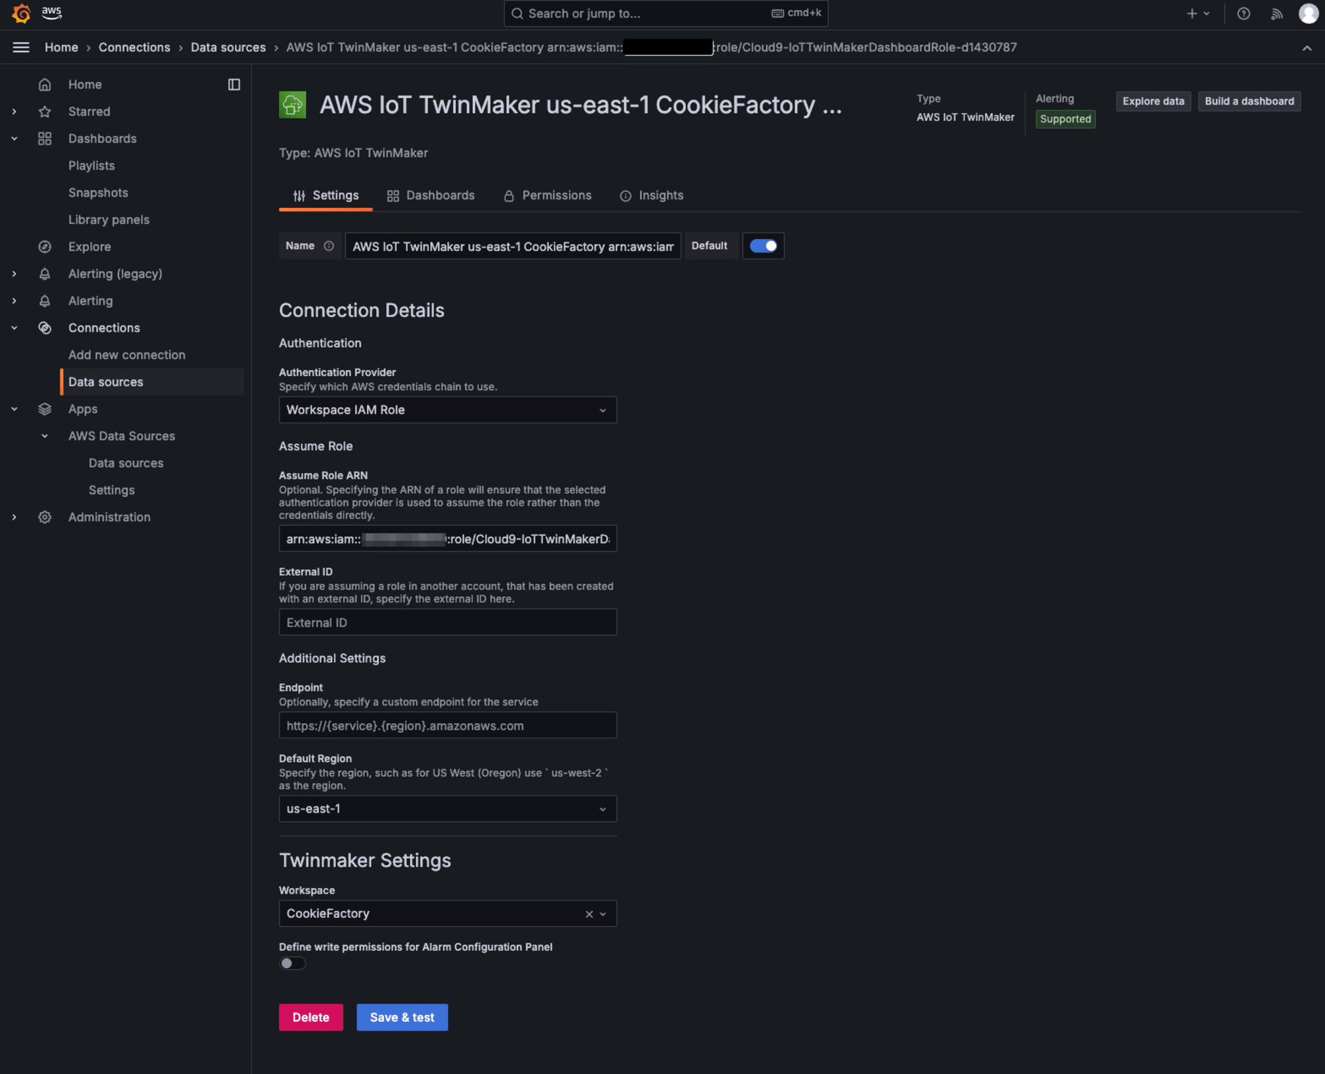Click the data source Name input
The height and width of the screenshot is (1074, 1325).
(513, 246)
